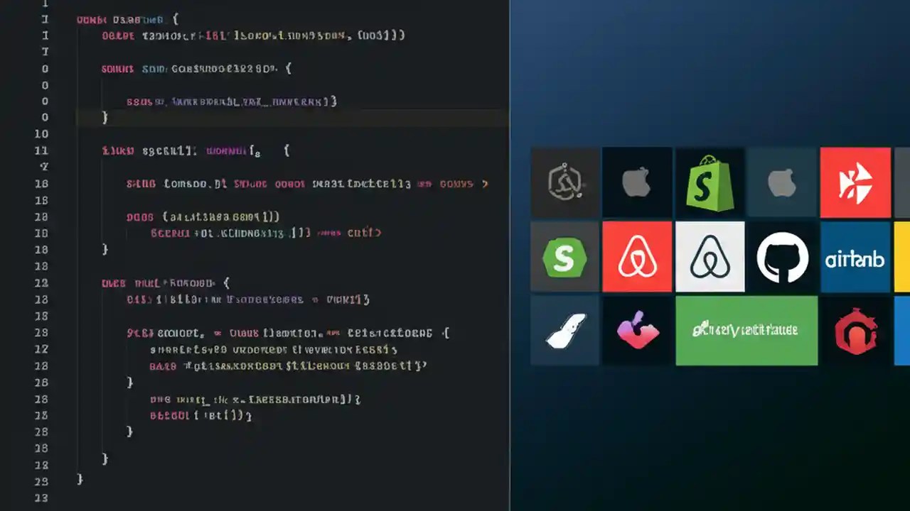Select the white Airbnb tile
The height and width of the screenshot is (511, 910).
pos(710,257)
